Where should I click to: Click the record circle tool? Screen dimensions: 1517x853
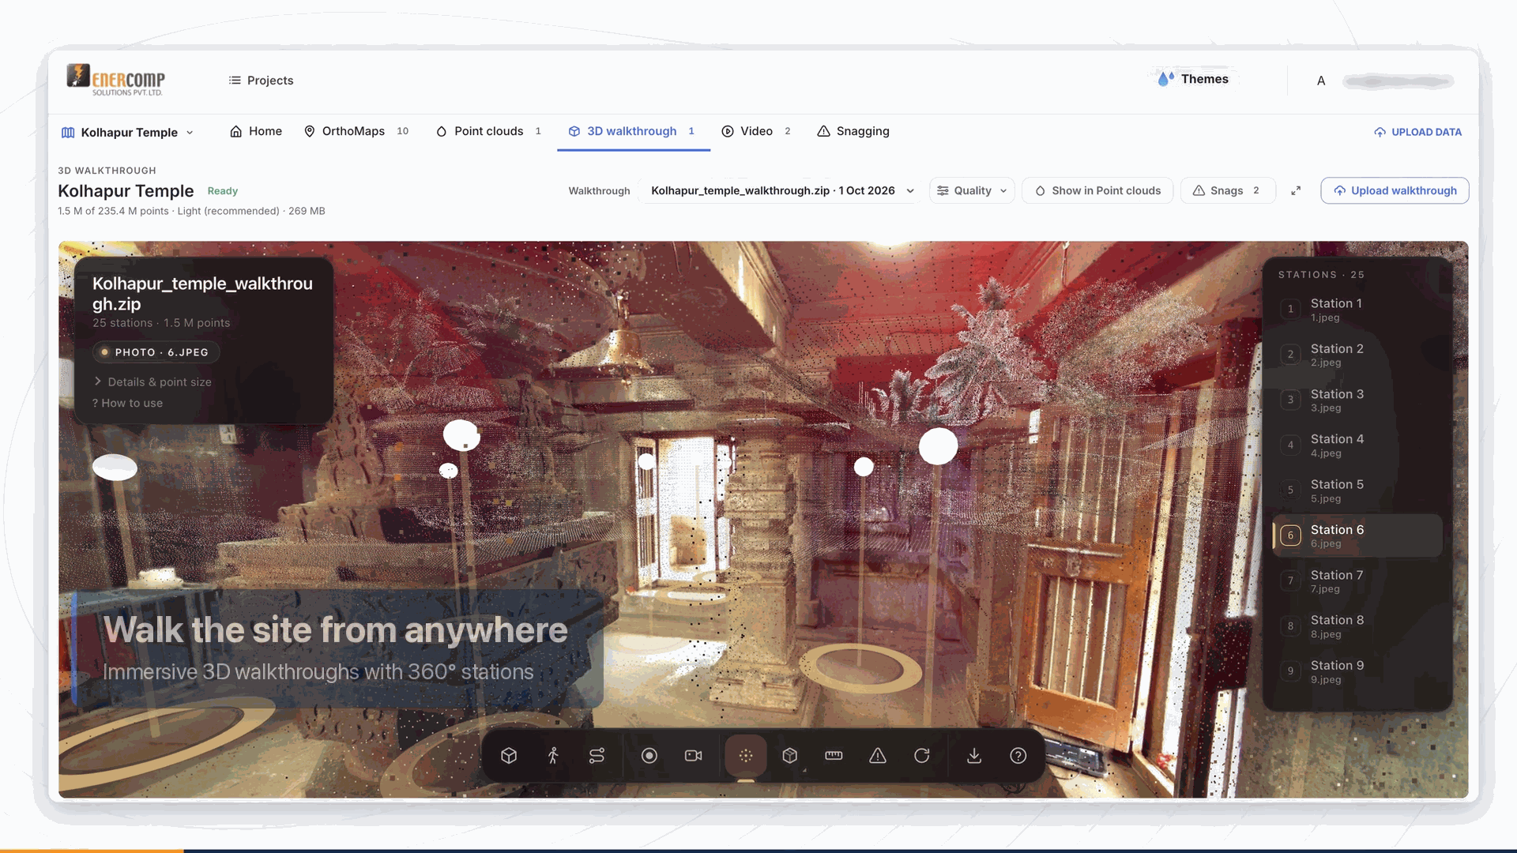point(649,756)
